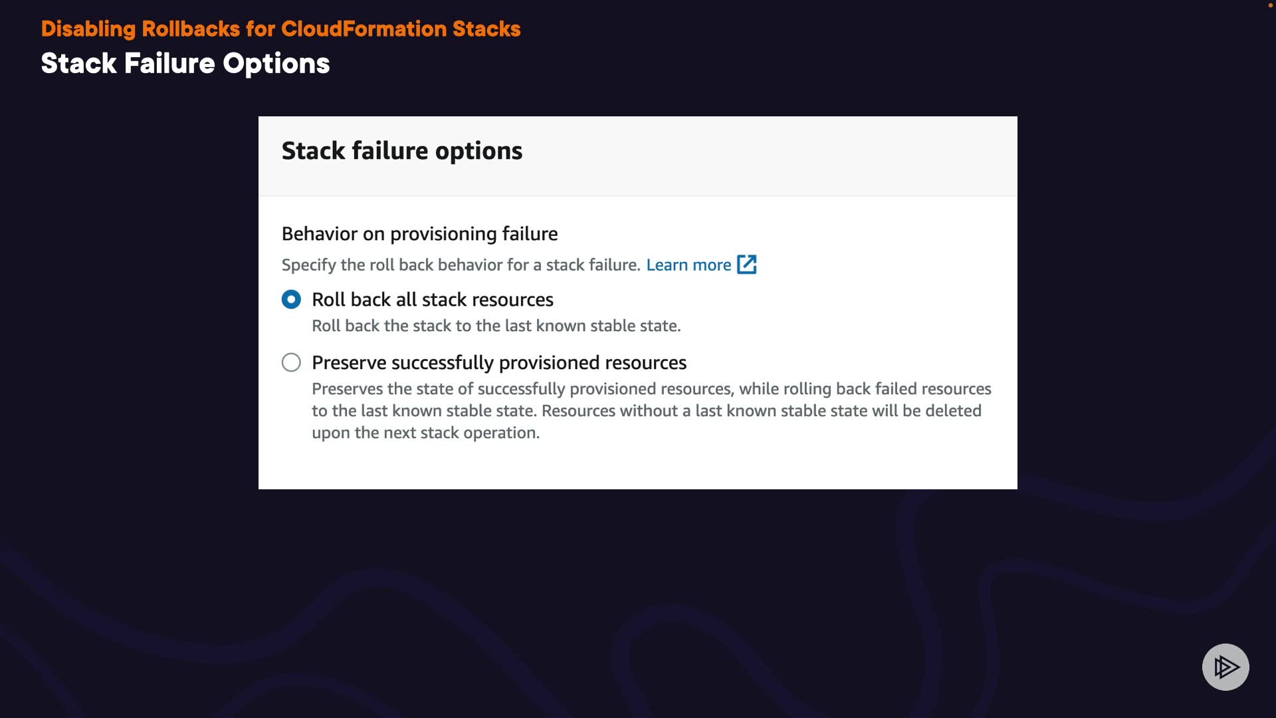Viewport: 1276px width, 718px height.
Task: Click the word "Options" in the white slide heading
Action: pyautogui.click(x=276, y=64)
